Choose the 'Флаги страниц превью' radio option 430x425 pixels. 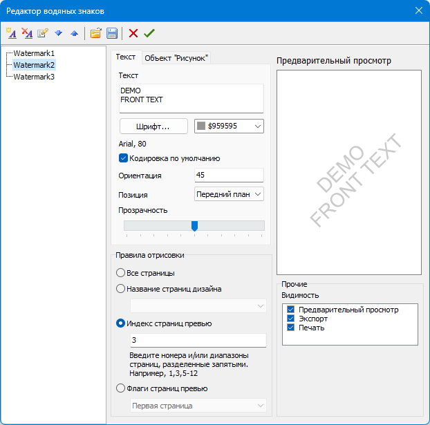[x=121, y=388]
